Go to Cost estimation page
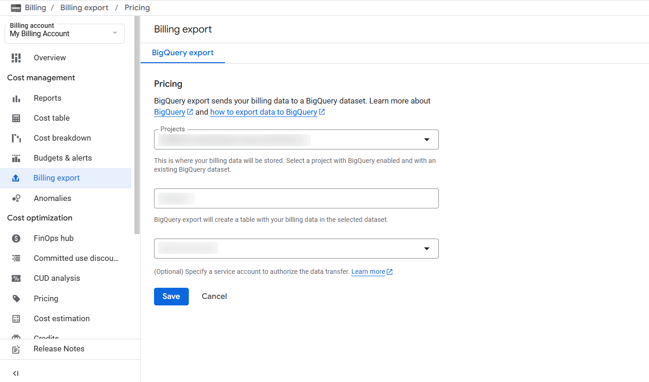This screenshot has height=382, width=649. click(x=62, y=318)
